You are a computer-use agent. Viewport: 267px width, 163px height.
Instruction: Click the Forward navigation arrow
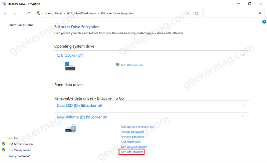(14, 13)
